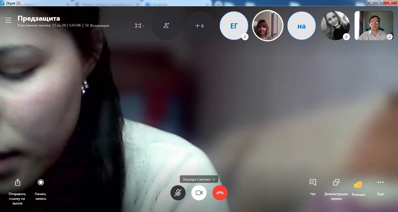Viewport: 398px width, 212px height.
Task: Unmute the microphone
Action: 178,193
